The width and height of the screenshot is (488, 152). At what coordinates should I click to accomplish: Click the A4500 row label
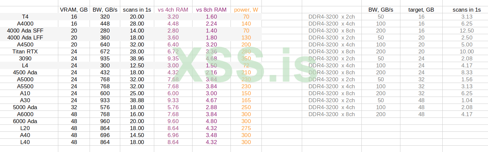(25, 44)
